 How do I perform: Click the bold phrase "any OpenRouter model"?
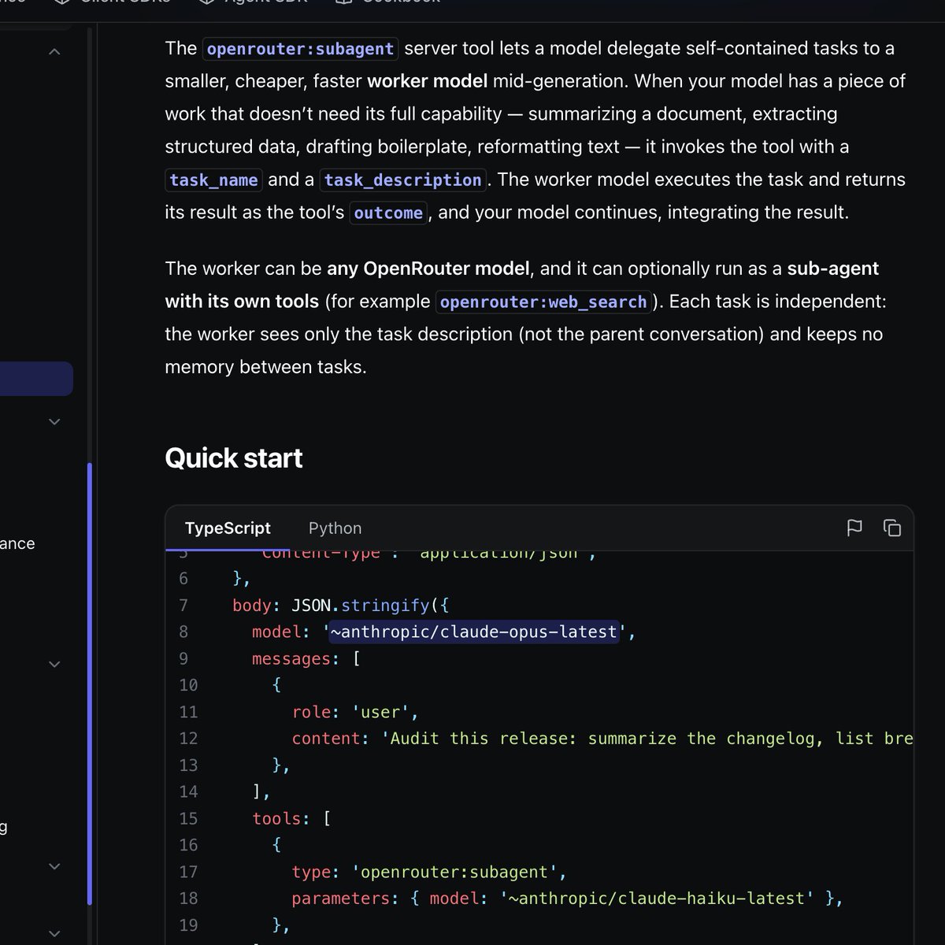click(428, 269)
